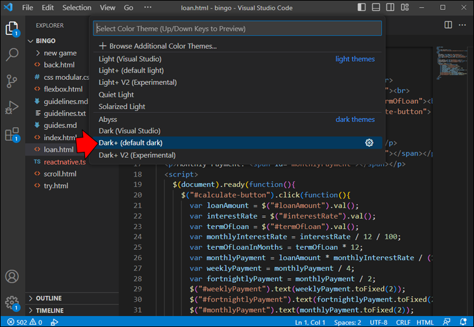Click Ln 1, Col 1 in status bar
474x327 pixels.
pos(310,322)
